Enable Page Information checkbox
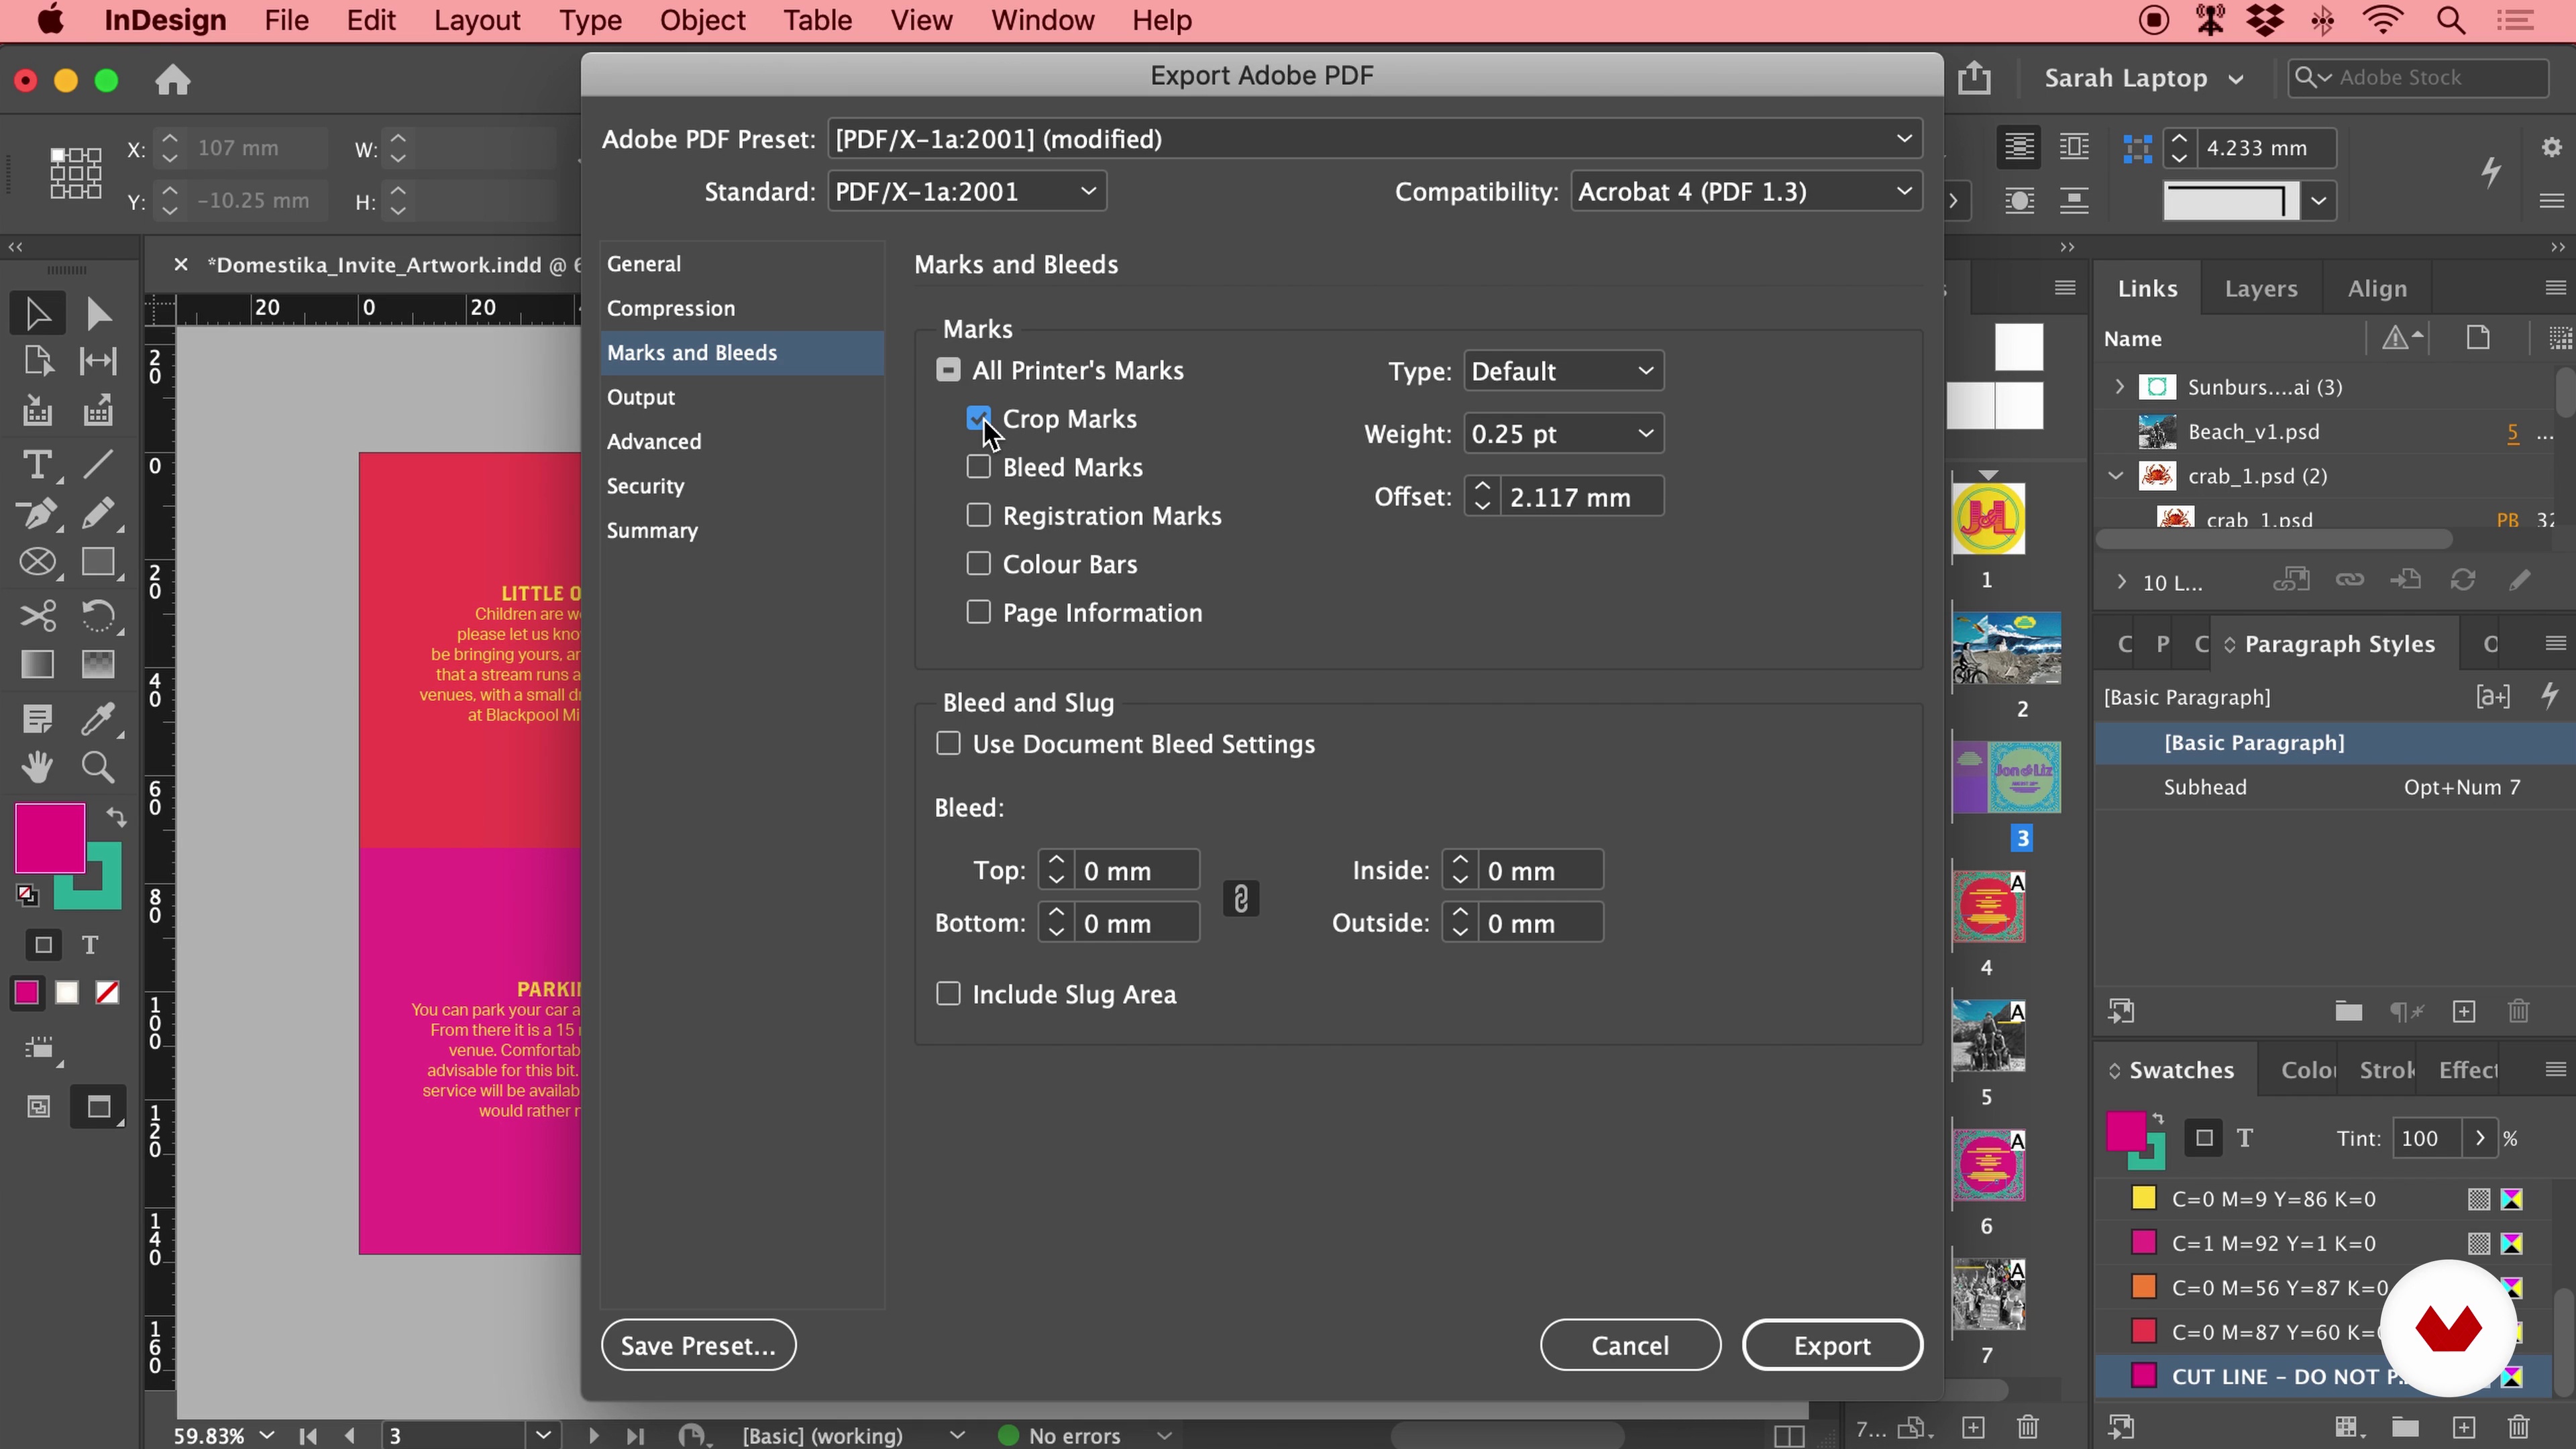2576x1449 pixels. [979, 612]
